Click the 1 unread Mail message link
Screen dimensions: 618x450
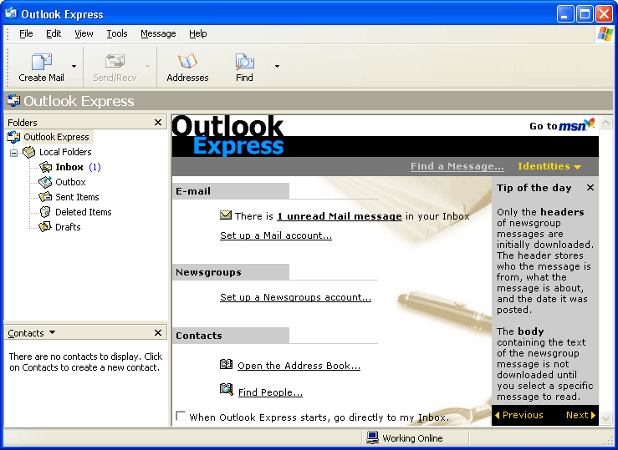340,216
